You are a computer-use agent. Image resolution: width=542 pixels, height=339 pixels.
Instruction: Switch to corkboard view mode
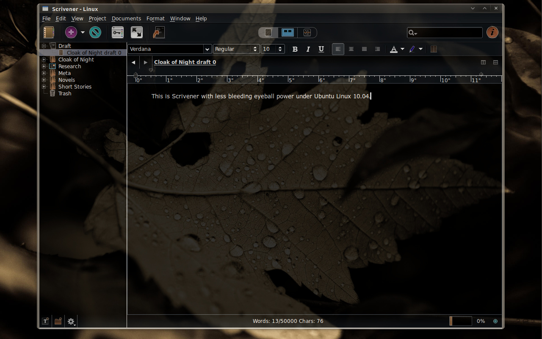(x=288, y=32)
